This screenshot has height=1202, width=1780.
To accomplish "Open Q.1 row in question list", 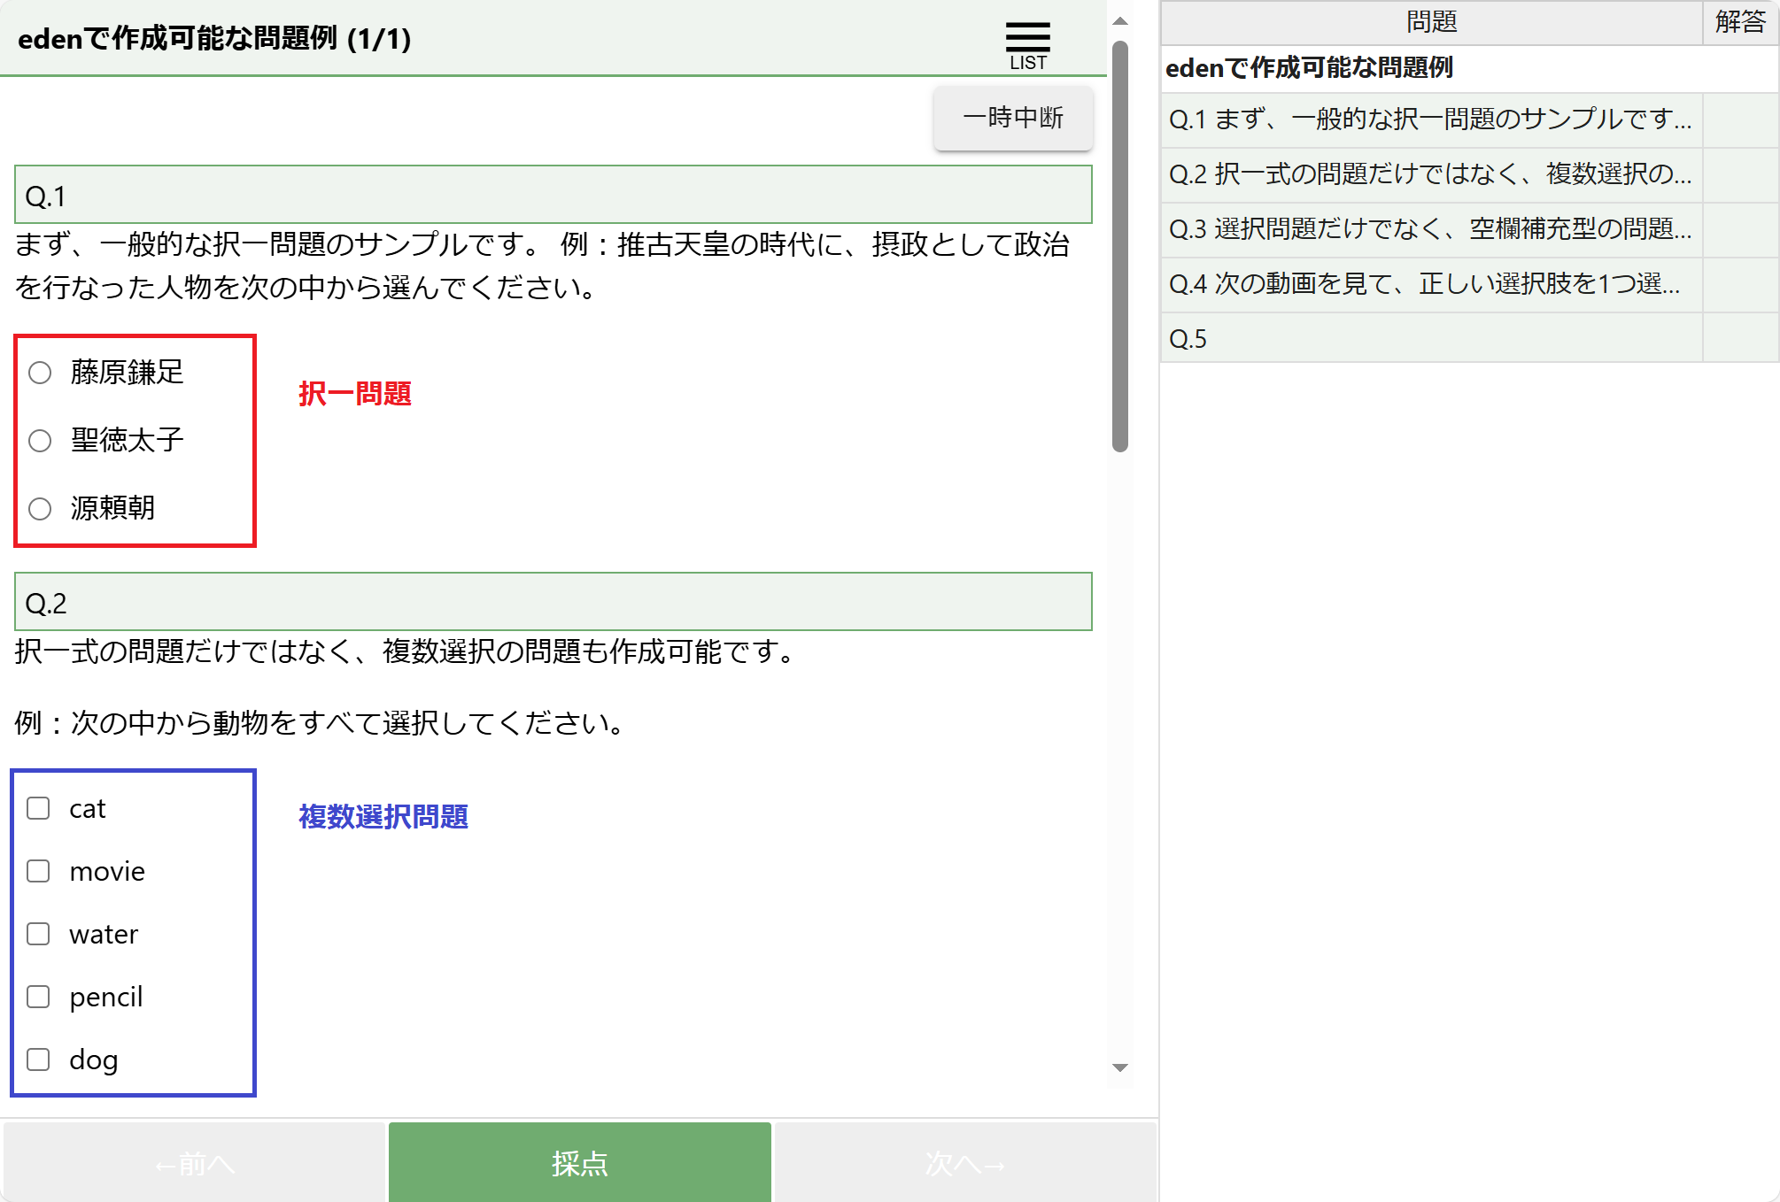I will [1431, 119].
